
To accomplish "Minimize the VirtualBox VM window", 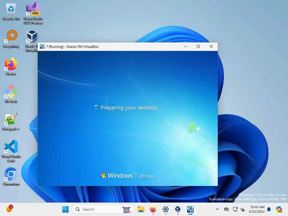I will click(186, 46).
